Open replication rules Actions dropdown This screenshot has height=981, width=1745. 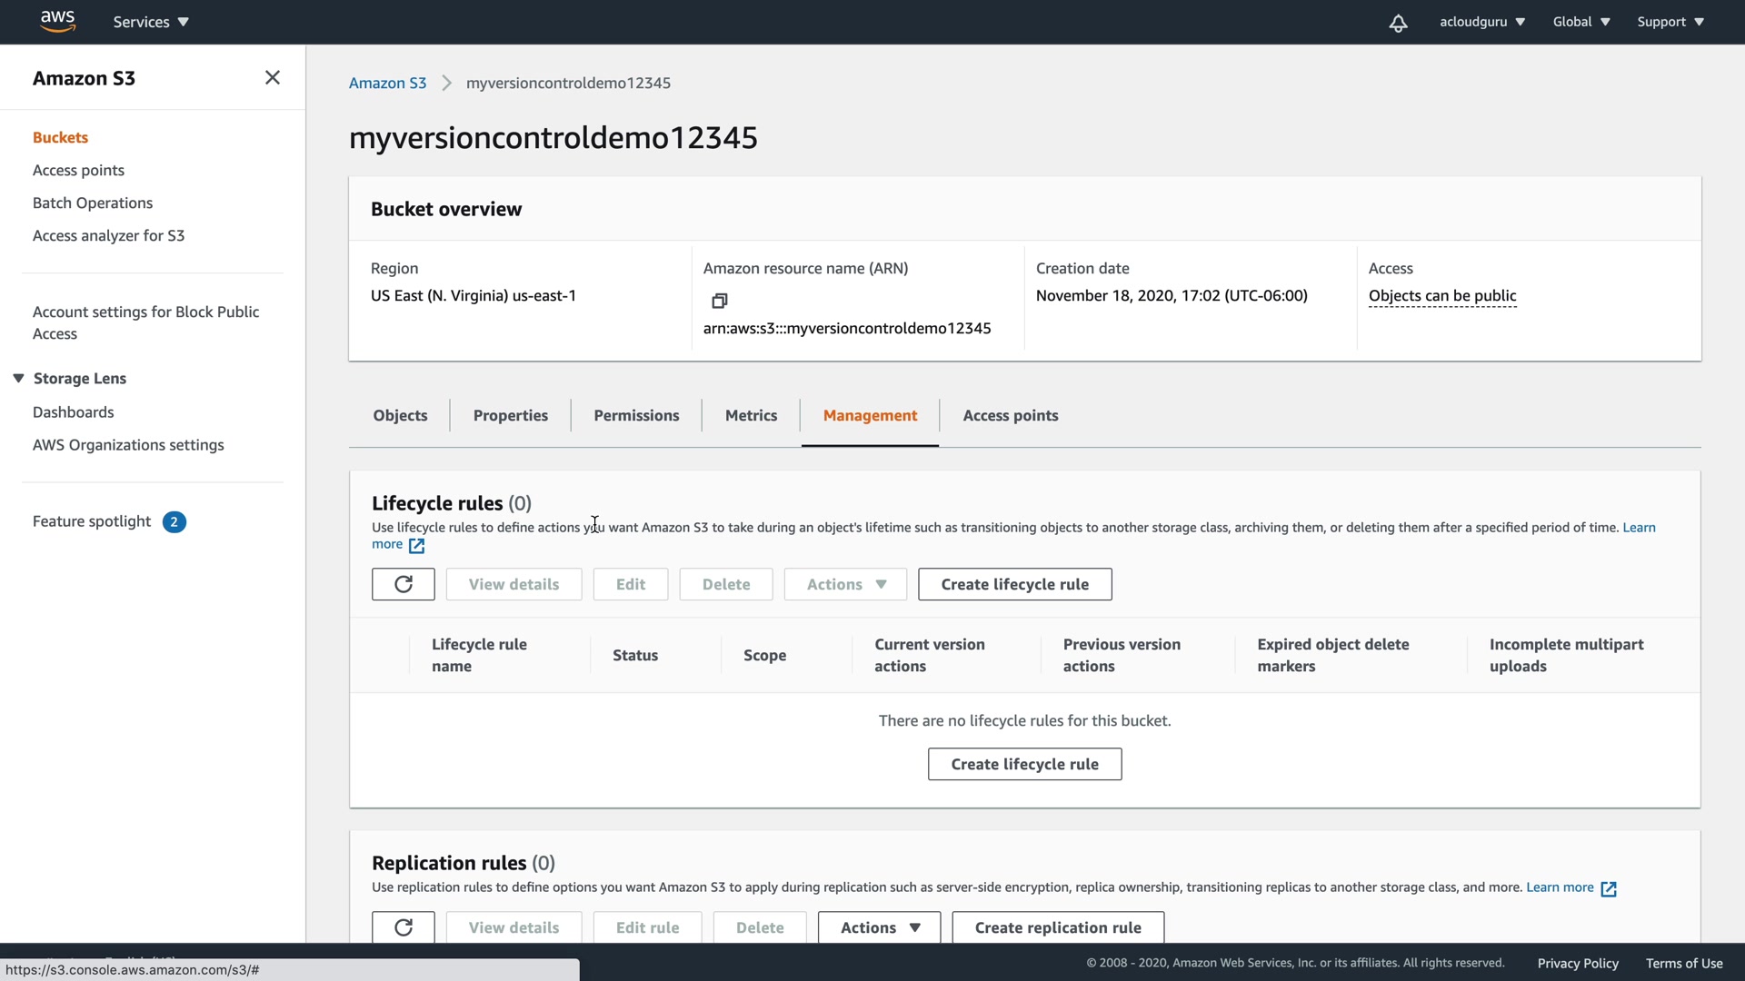pyautogui.click(x=879, y=927)
